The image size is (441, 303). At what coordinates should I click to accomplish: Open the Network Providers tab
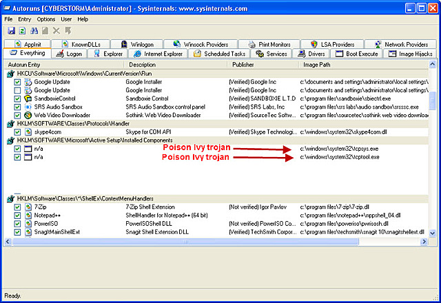[401, 44]
